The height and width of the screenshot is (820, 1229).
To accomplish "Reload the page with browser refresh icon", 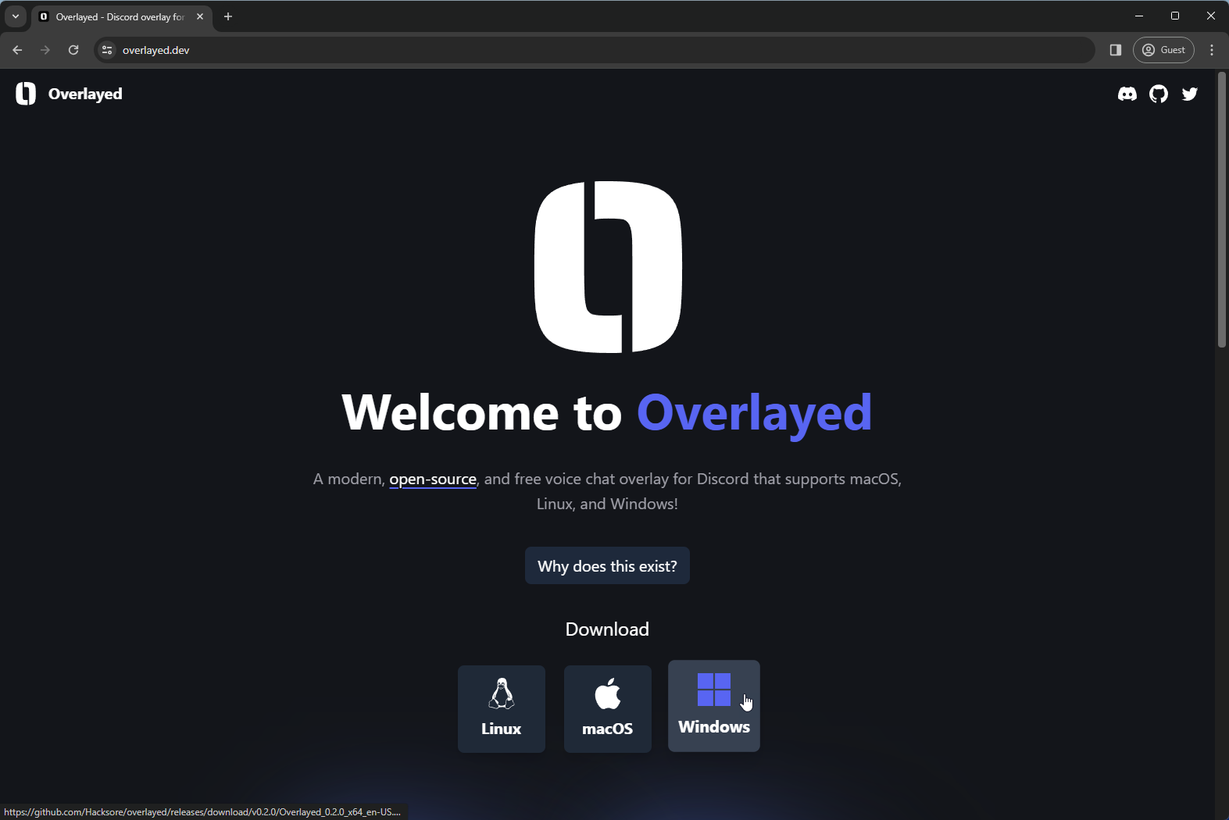I will (x=73, y=50).
